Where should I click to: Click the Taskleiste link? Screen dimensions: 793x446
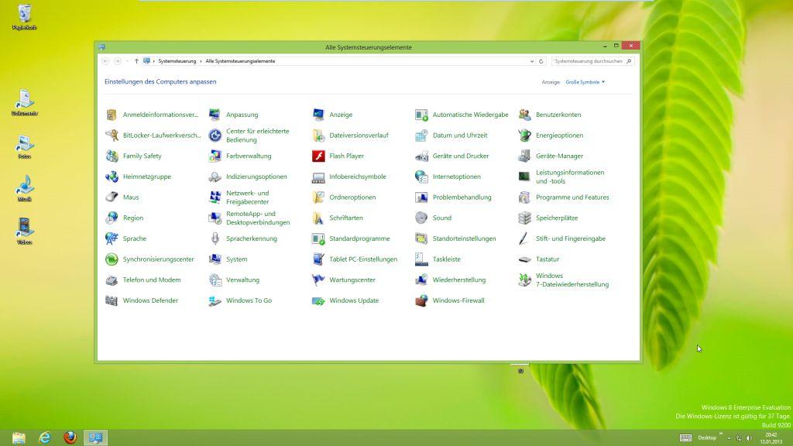tap(447, 259)
